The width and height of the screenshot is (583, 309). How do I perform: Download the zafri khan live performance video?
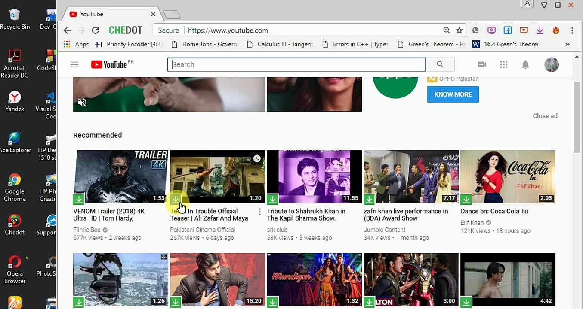click(369, 199)
